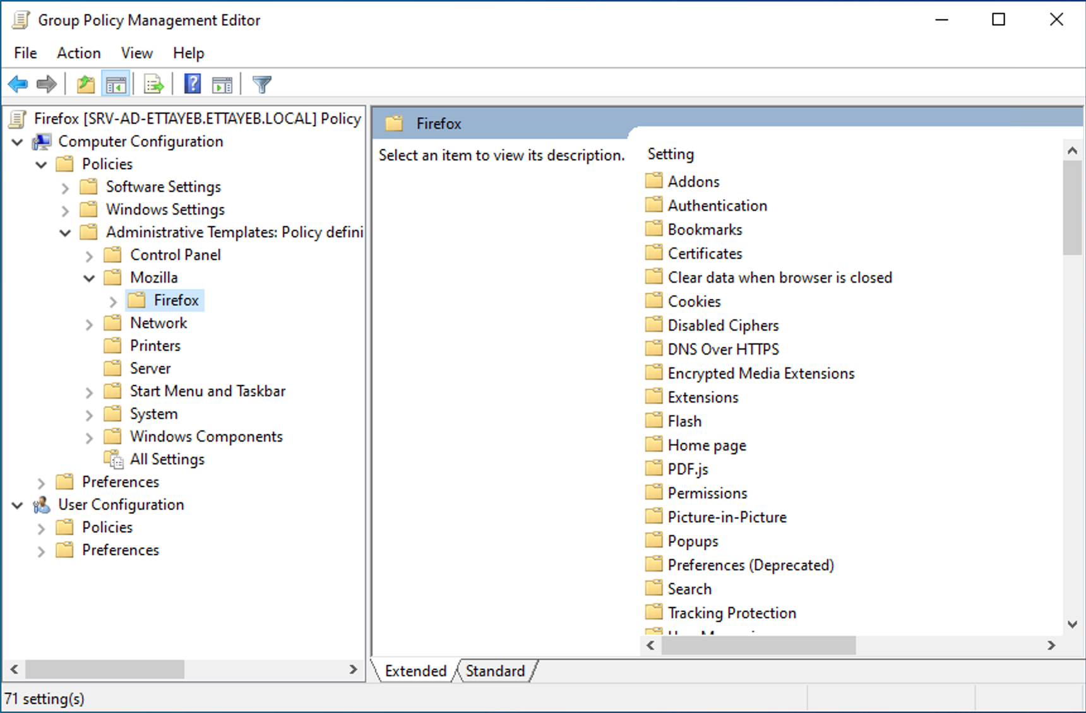Collapse the Mozilla node
Screen dimensions: 1086x713
tap(89, 279)
